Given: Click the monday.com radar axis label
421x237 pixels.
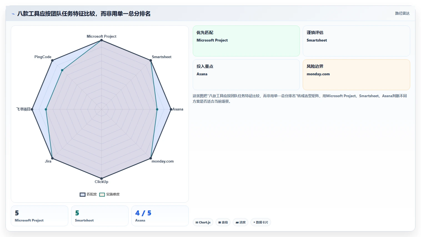Looking at the screenshot, I should click(x=162, y=161).
